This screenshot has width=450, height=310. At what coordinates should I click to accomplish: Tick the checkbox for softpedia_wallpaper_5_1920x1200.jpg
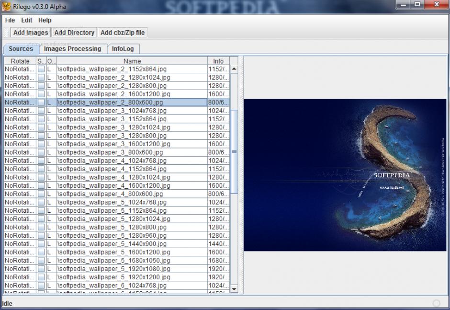coord(41,277)
